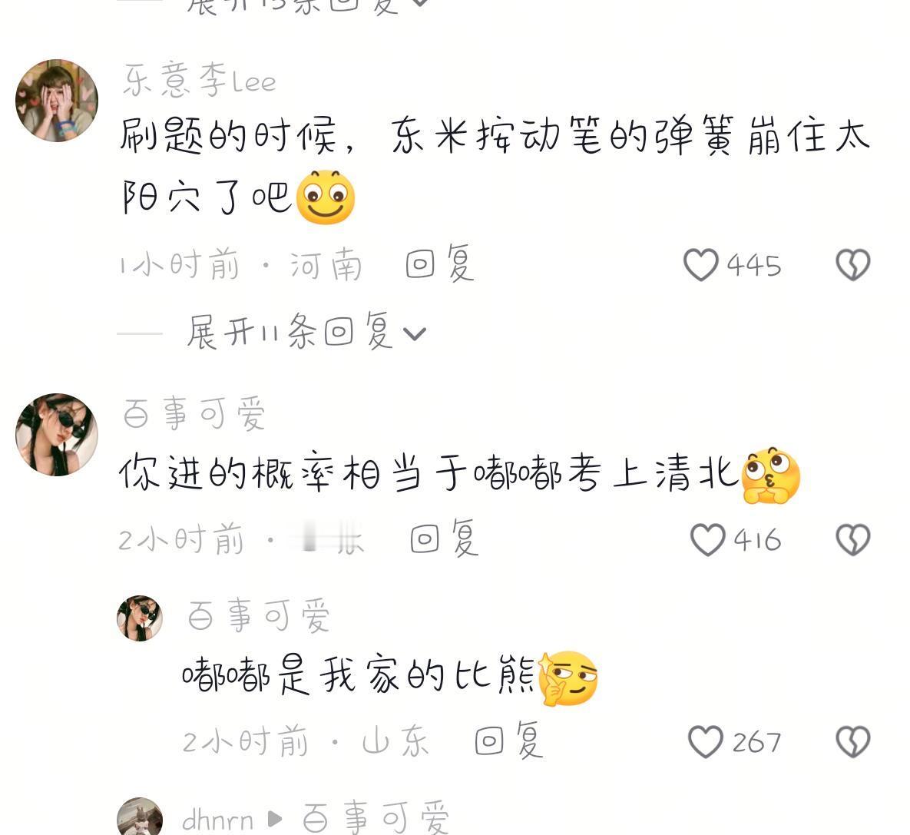Open 百事可爱's large profile avatar
The height and width of the screenshot is (835, 910).
(57, 434)
